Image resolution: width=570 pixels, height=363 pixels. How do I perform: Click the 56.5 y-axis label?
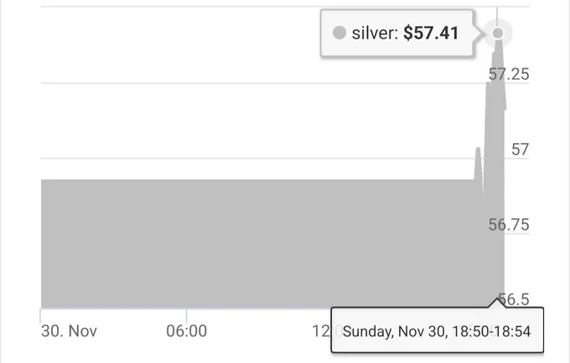click(513, 299)
